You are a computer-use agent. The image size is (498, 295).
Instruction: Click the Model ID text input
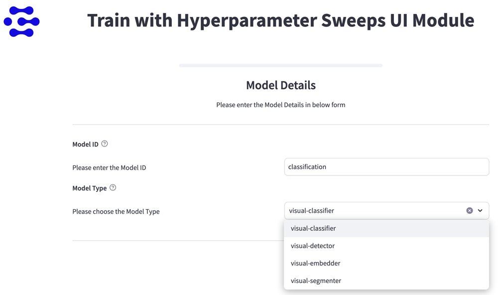click(386, 167)
